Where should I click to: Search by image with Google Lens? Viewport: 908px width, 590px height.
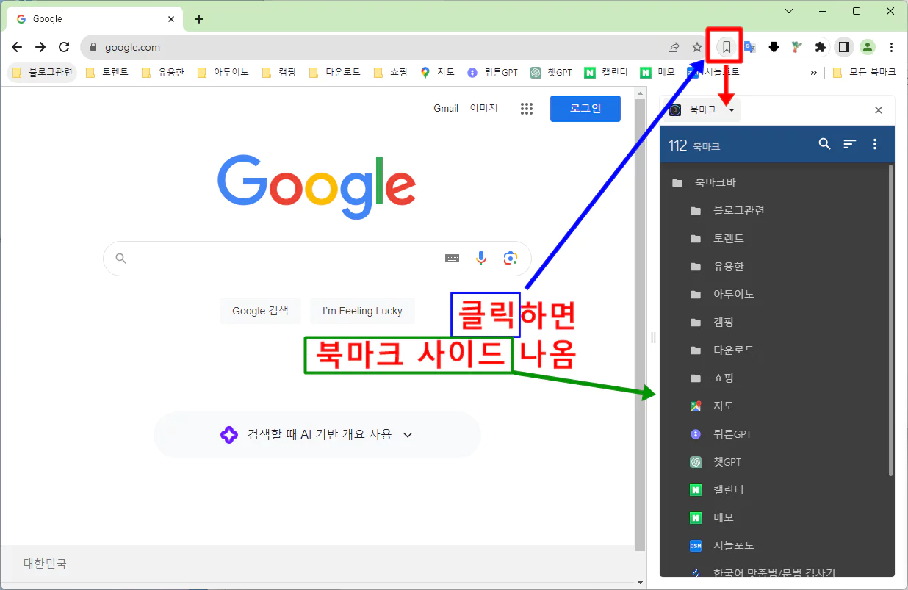(511, 258)
